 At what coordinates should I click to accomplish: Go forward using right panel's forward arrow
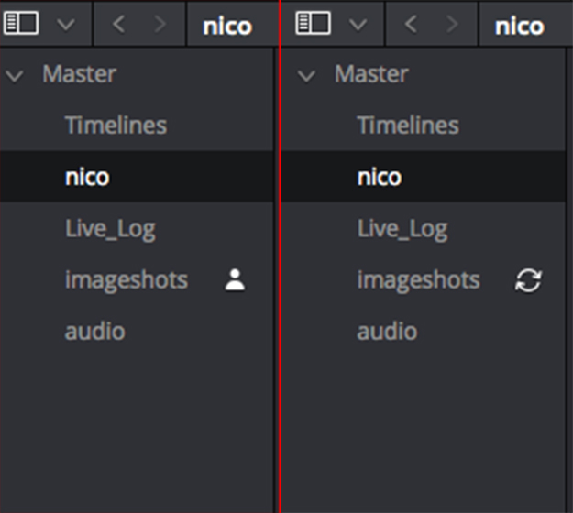[453, 24]
